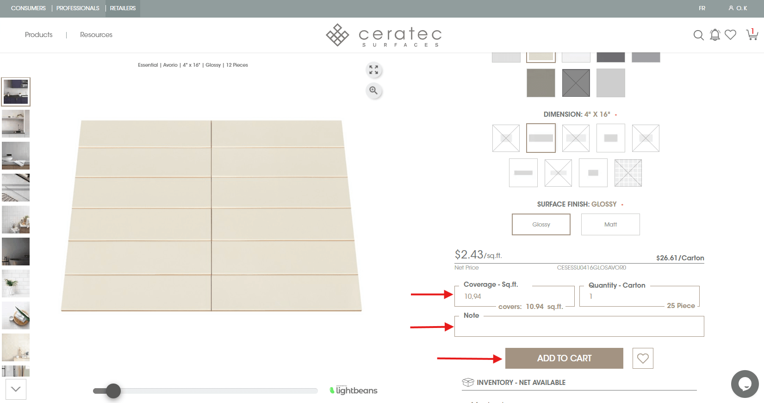View the dark gray room thumbnail
Screen dimensions: 764x403
[x=16, y=252]
